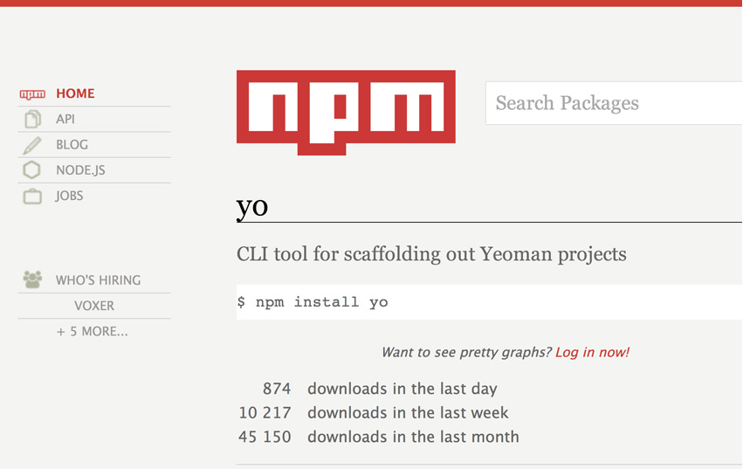Focus the Search Packages field
The height and width of the screenshot is (469, 743).
click(613, 103)
